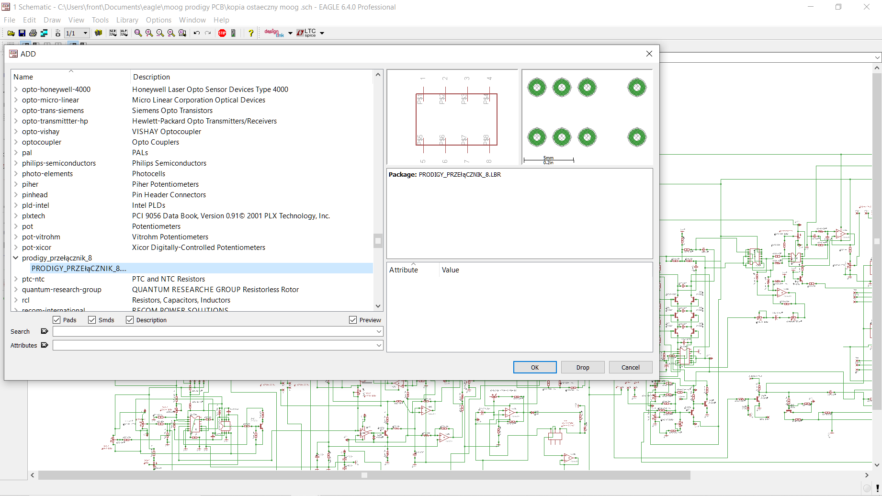Close the ADD dialog with X
This screenshot has height=496, width=882.
click(649, 54)
